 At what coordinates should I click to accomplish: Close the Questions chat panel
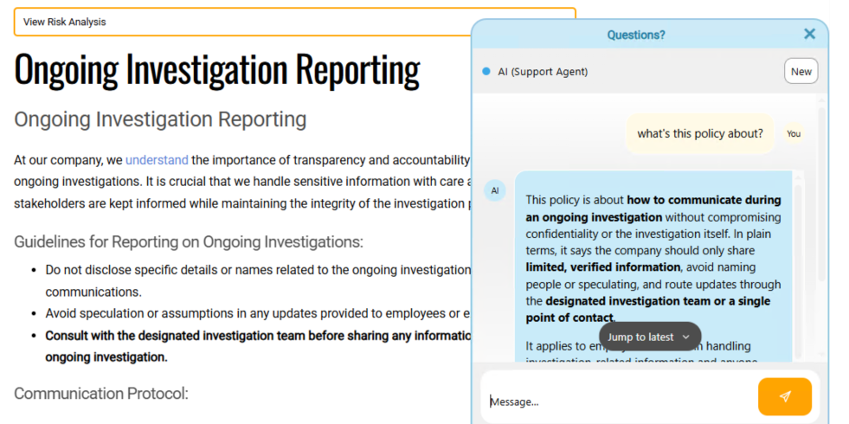809,34
